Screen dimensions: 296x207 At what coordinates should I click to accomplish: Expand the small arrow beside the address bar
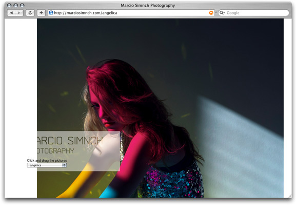[x=216, y=13]
